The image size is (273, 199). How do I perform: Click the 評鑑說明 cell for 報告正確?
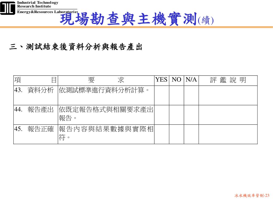228,134
